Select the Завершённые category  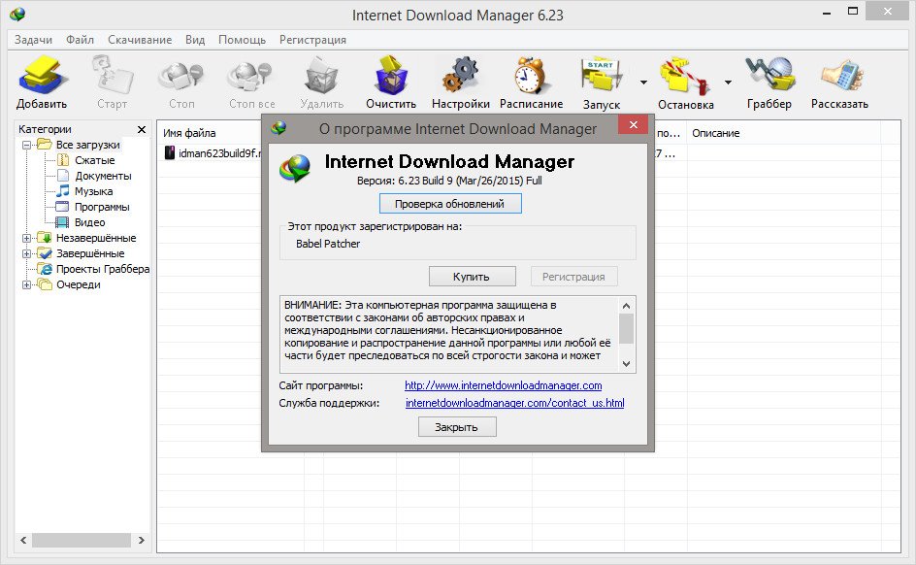click(x=90, y=253)
